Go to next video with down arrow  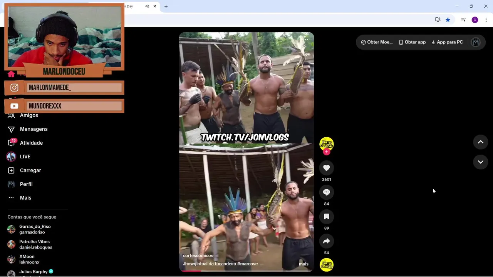point(480,162)
